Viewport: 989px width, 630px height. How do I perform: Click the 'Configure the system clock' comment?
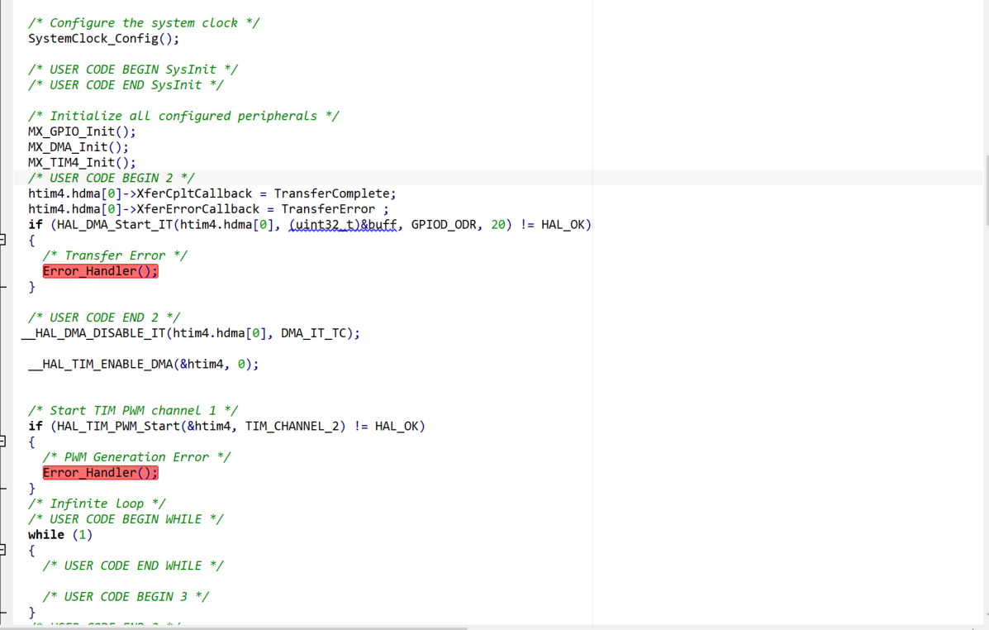(x=144, y=22)
